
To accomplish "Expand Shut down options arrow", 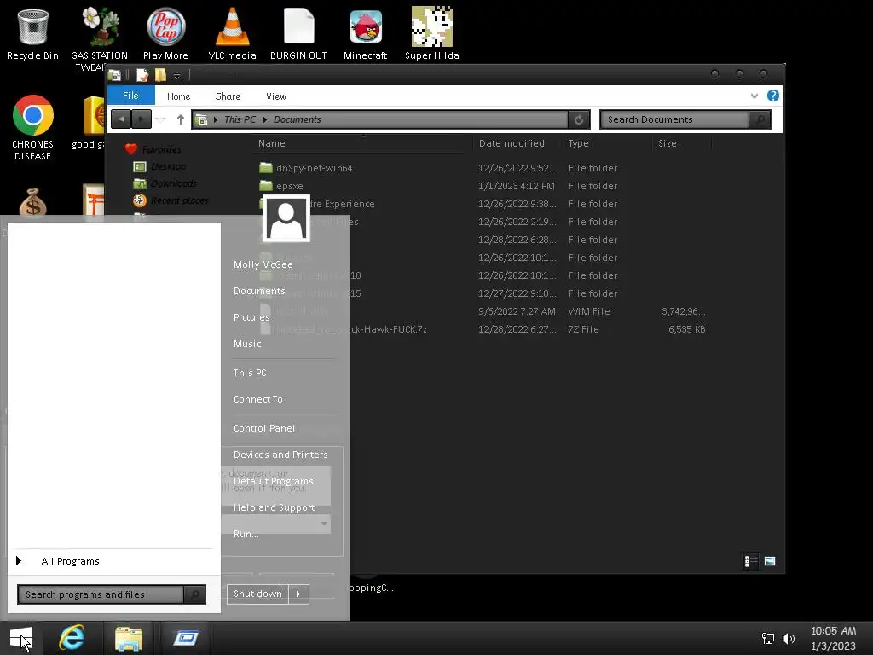I will (x=298, y=594).
